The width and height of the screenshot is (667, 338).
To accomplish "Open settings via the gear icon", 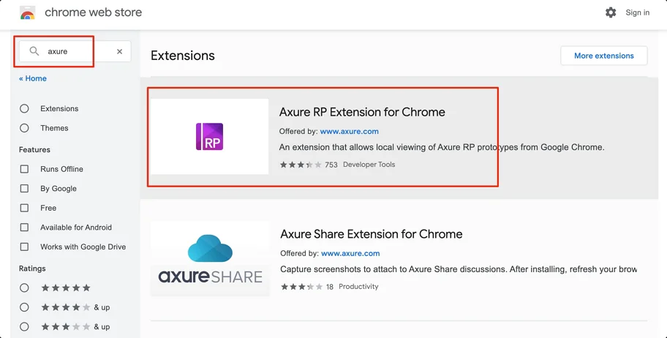I will (x=611, y=12).
